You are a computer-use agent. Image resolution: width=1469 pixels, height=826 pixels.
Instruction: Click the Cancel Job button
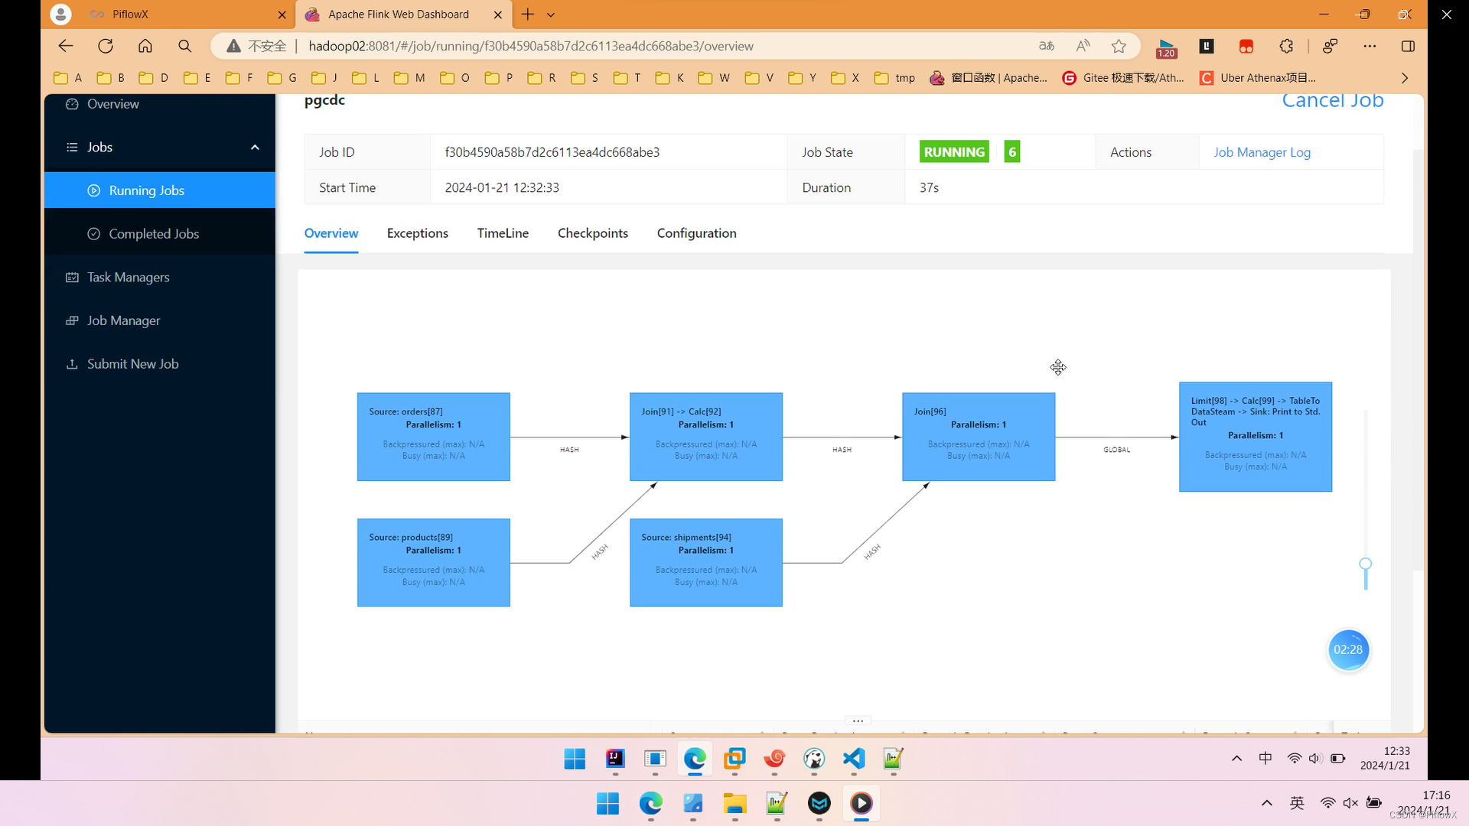[x=1333, y=99]
